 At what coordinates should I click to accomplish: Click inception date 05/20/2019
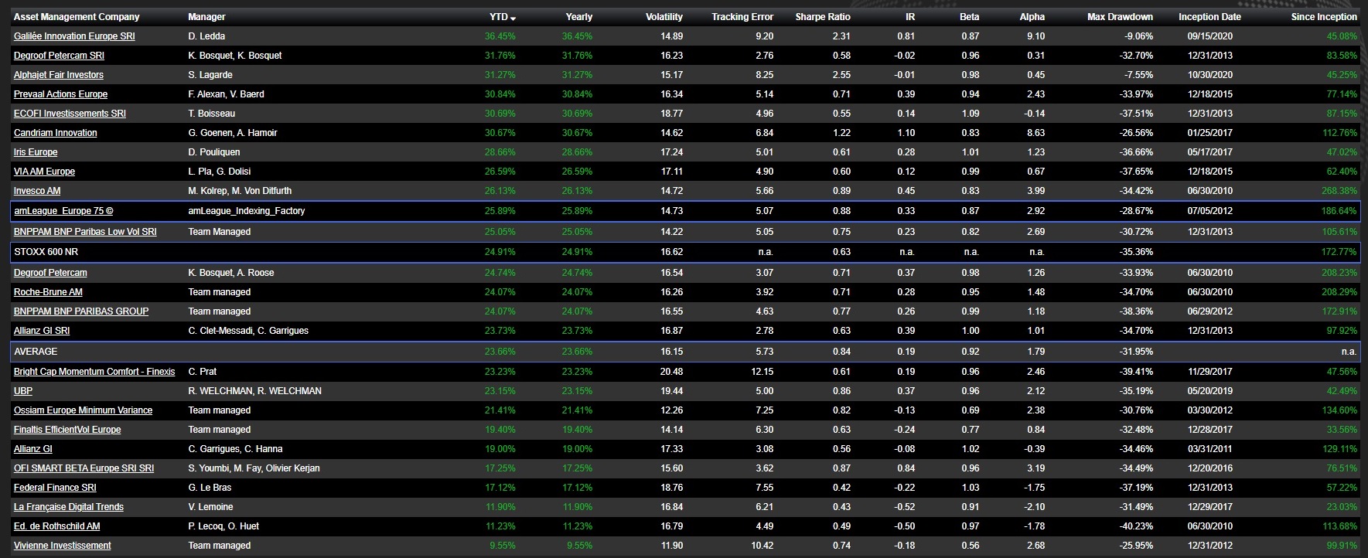click(1209, 391)
